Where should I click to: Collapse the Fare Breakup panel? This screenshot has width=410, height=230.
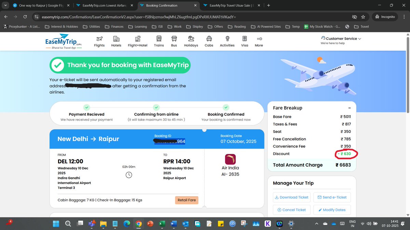(350, 108)
